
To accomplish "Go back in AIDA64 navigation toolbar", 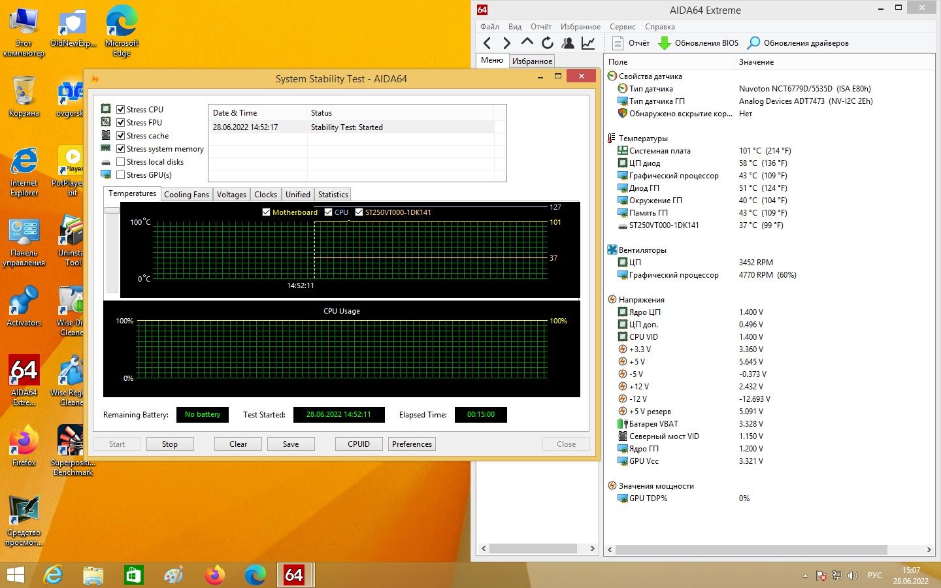I will (x=487, y=43).
